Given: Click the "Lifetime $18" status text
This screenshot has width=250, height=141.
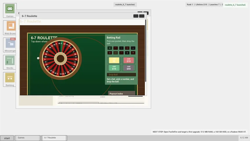Looking at the screenshot, I should click(x=201, y=4).
